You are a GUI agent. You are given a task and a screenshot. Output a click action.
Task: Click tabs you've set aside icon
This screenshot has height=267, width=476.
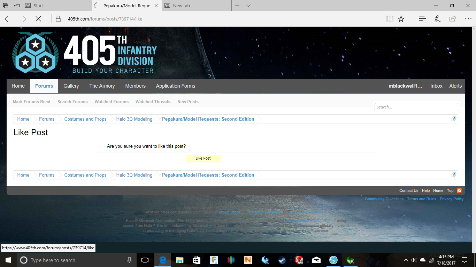6,6
